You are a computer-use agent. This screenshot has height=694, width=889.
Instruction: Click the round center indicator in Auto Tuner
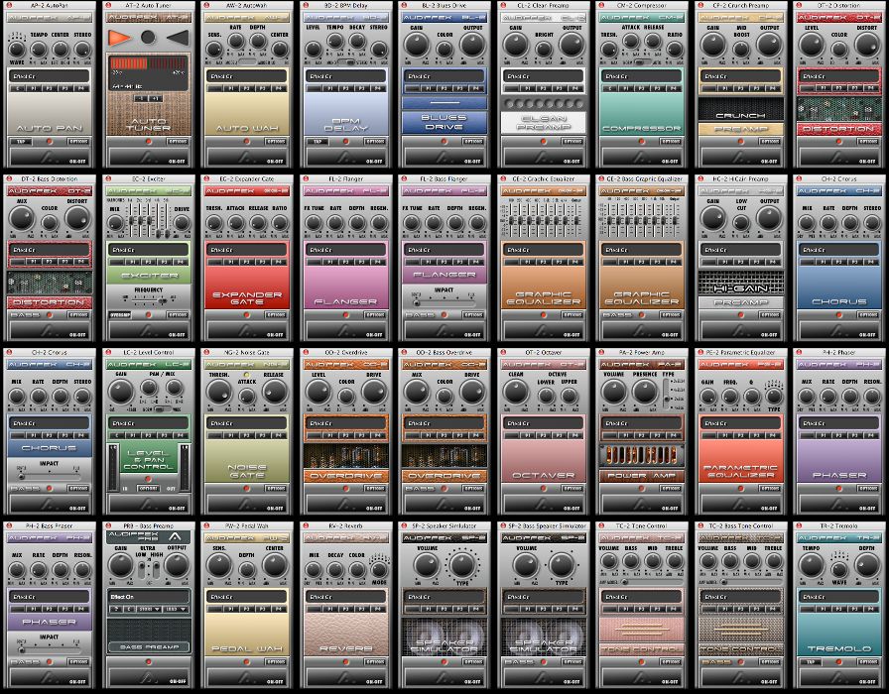(x=148, y=38)
